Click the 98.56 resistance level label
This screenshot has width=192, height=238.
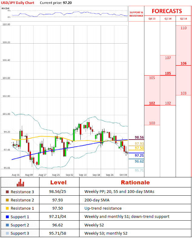pyautogui.click(x=139, y=137)
